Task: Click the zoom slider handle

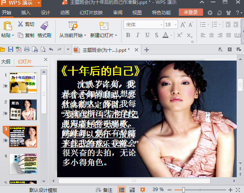Action: (183, 190)
